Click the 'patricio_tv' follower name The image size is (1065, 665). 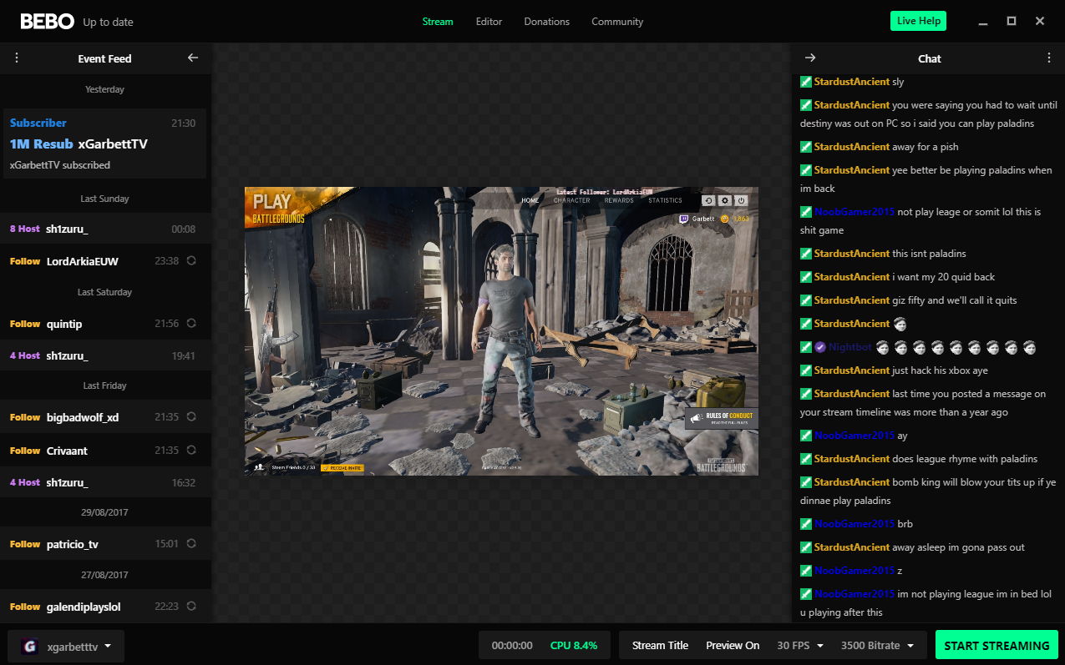coord(73,544)
